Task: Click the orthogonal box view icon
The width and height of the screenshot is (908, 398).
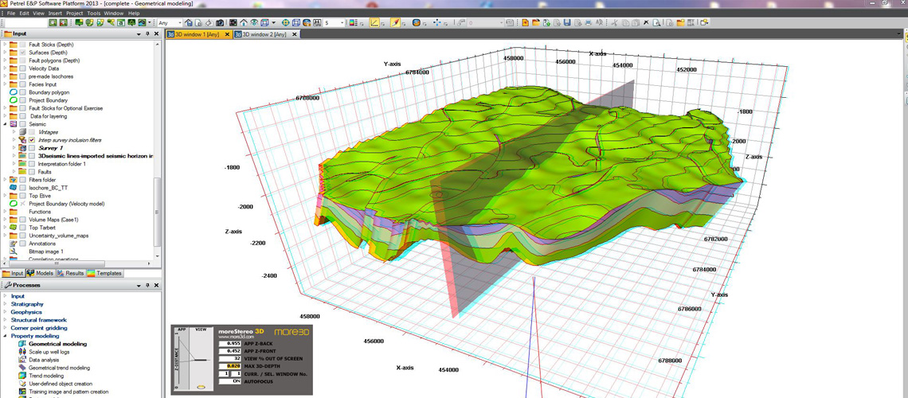Action: click(x=296, y=22)
